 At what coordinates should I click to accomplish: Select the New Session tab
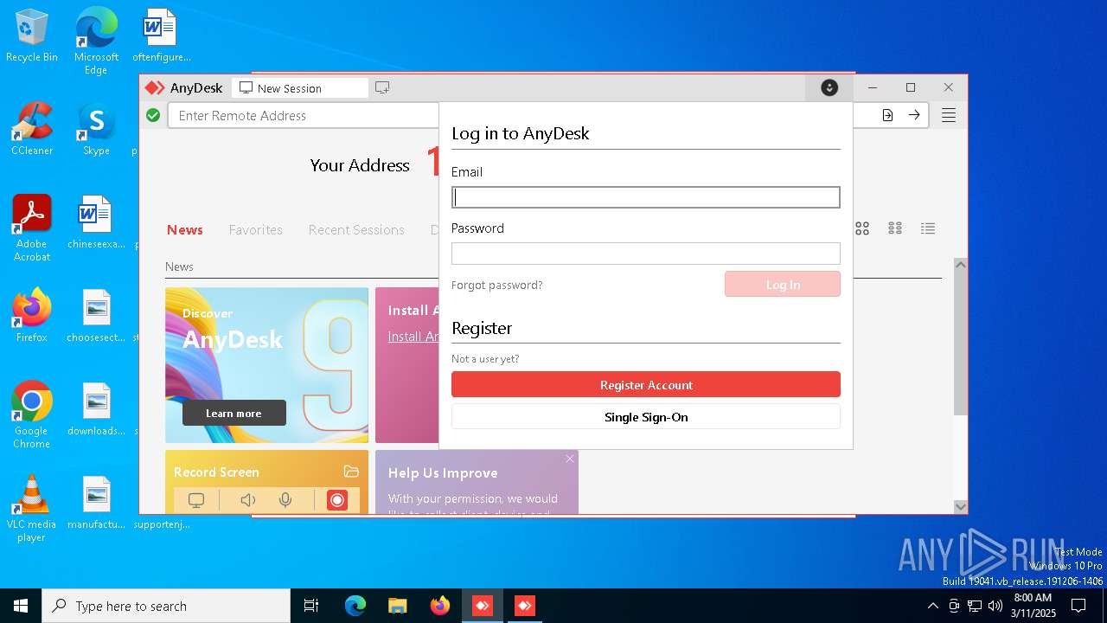[x=299, y=87]
